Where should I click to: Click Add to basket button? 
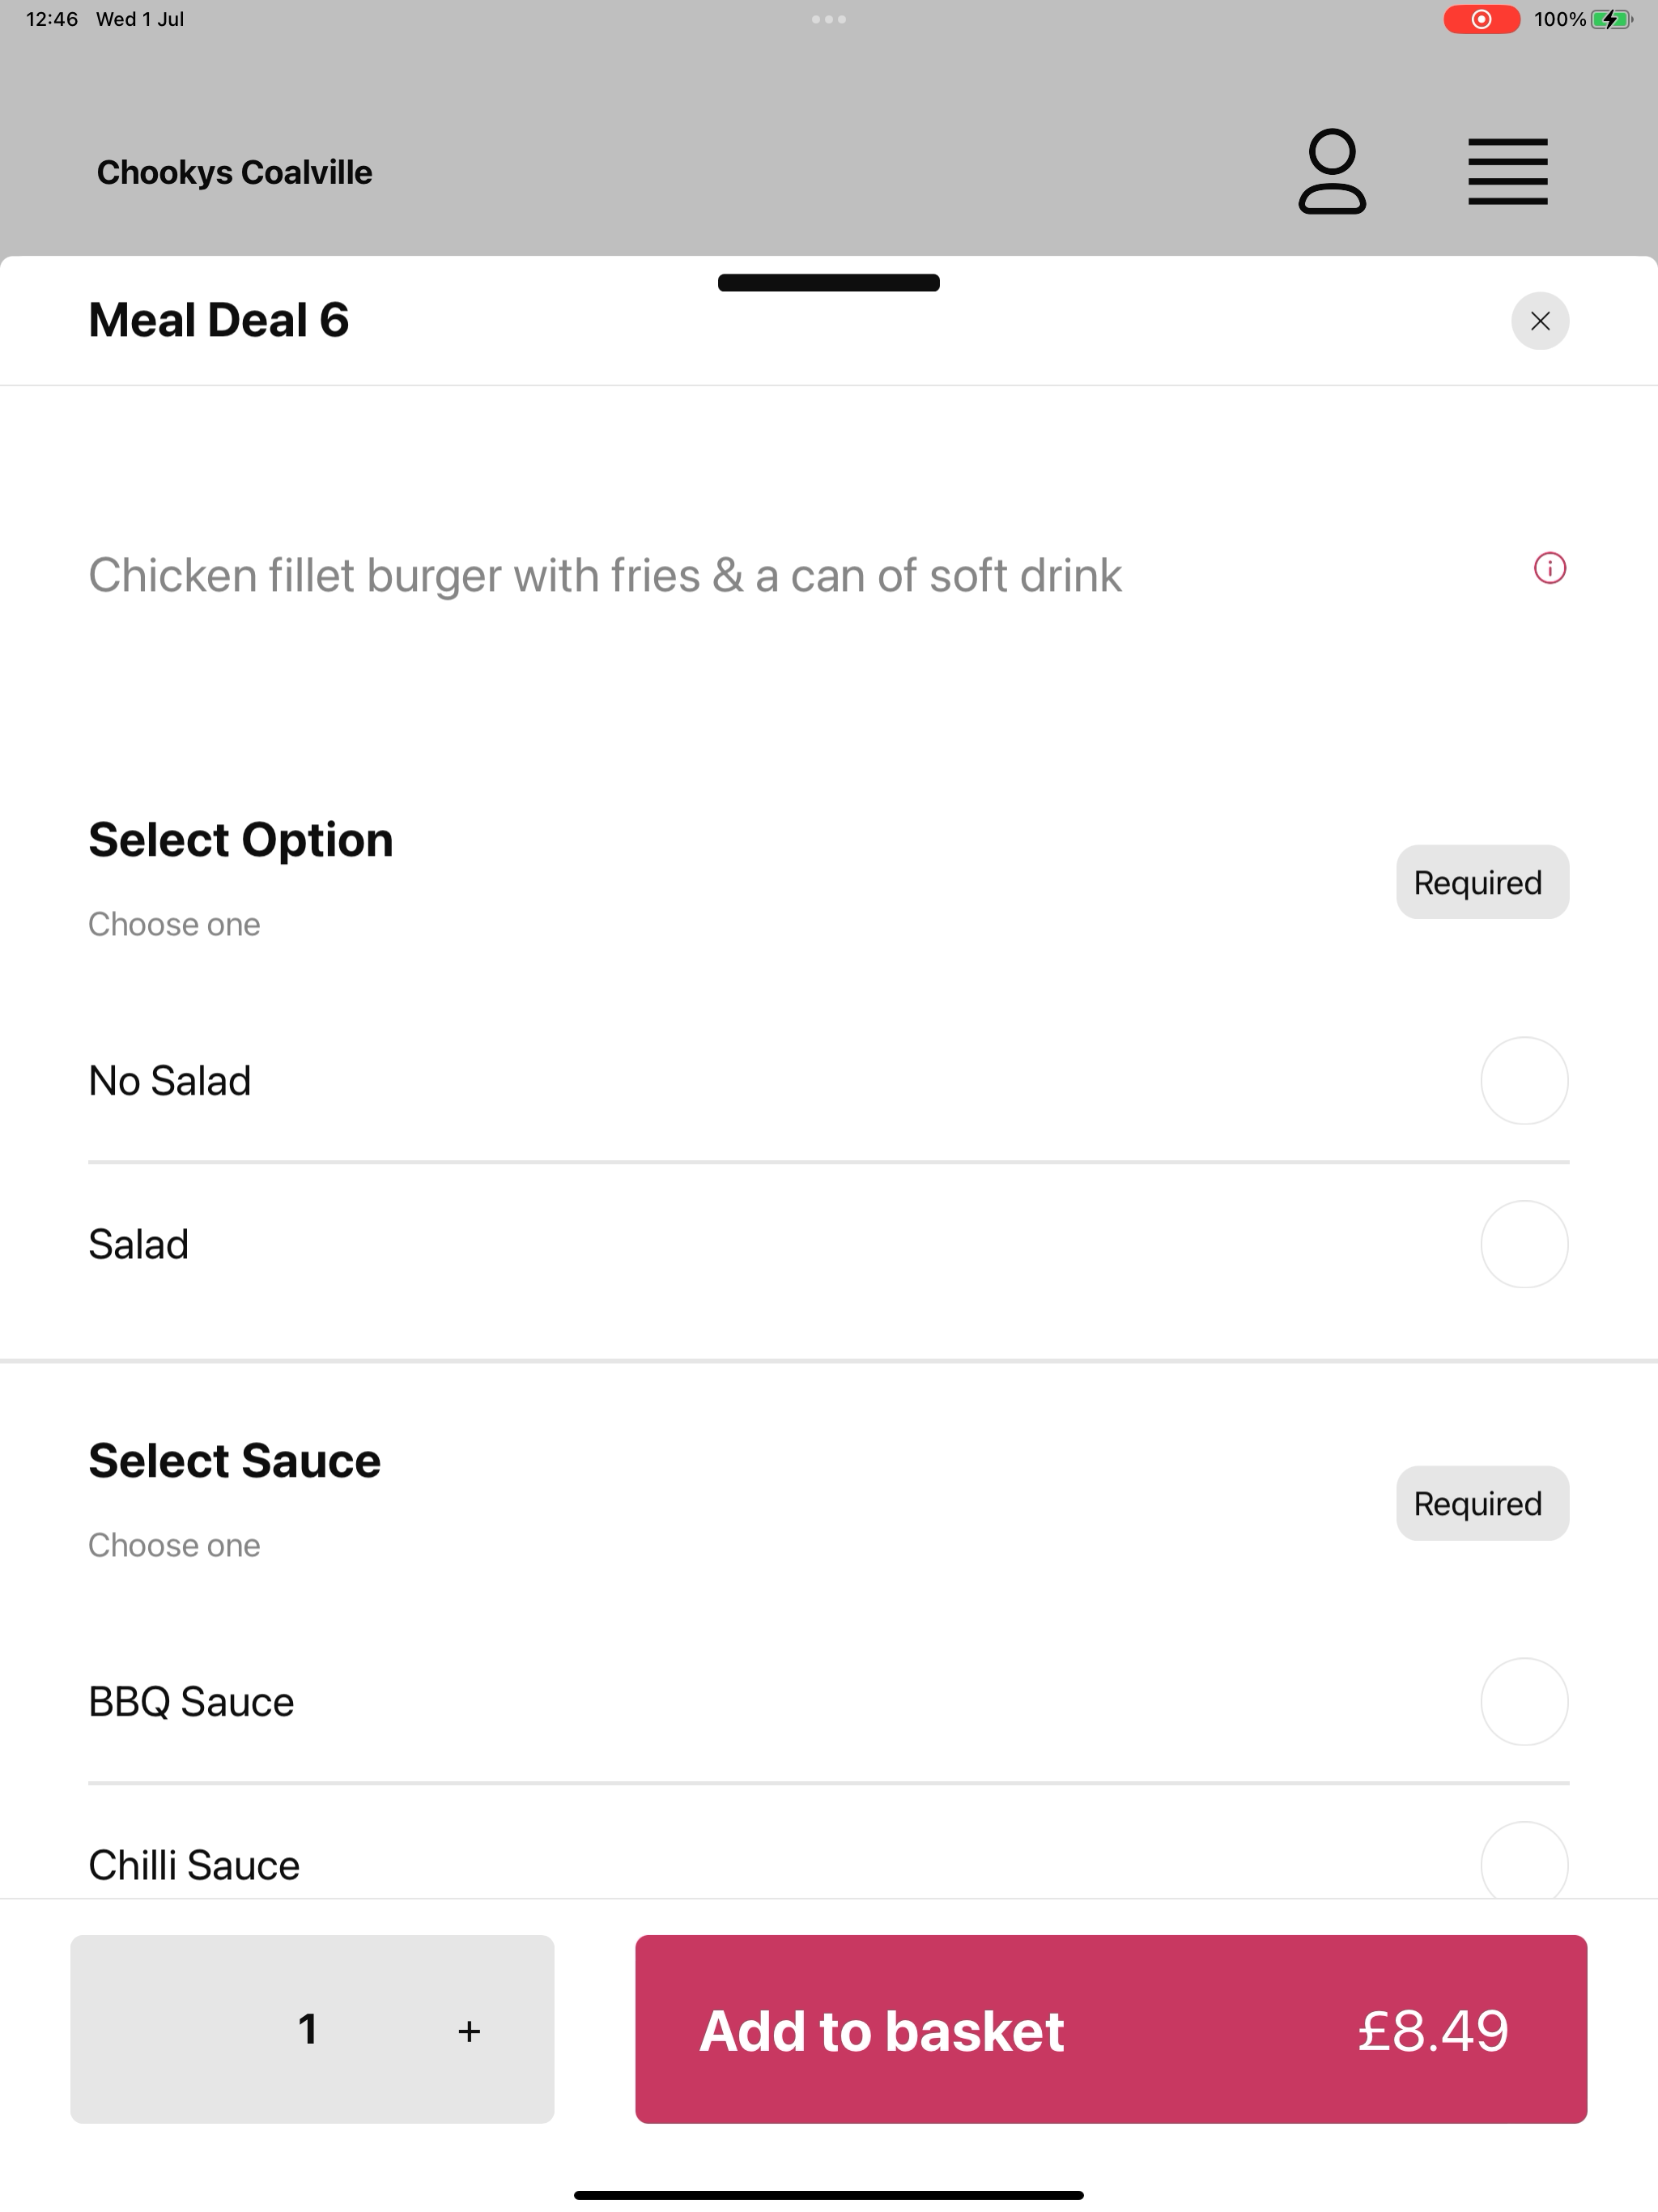coord(1111,2029)
